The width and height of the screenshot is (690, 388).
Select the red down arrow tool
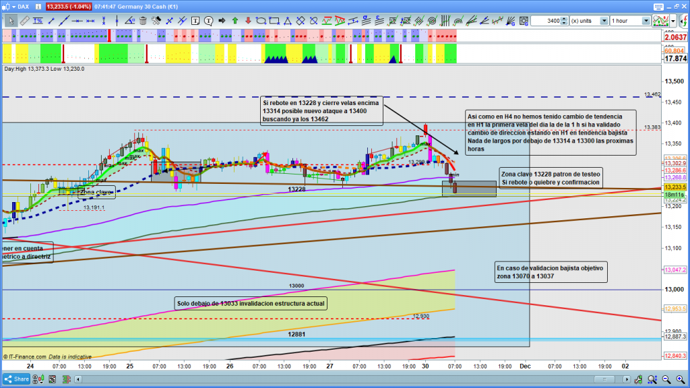tap(248, 21)
